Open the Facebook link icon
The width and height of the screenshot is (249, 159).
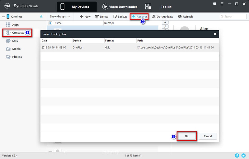(x=237, y=156)
